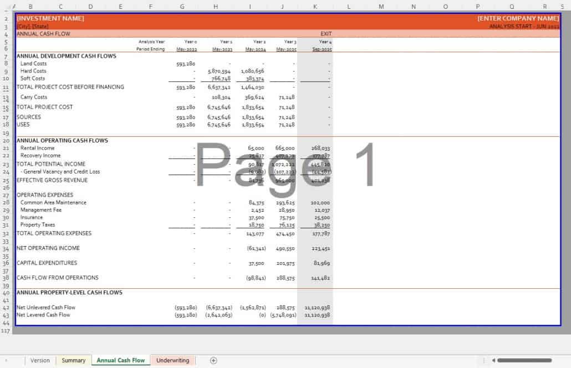Image resolution: width=571 pixels, height=368 pixels.
Task: Select Net Levered Cash Flow Year 4 value
Action: coord(317,315)
